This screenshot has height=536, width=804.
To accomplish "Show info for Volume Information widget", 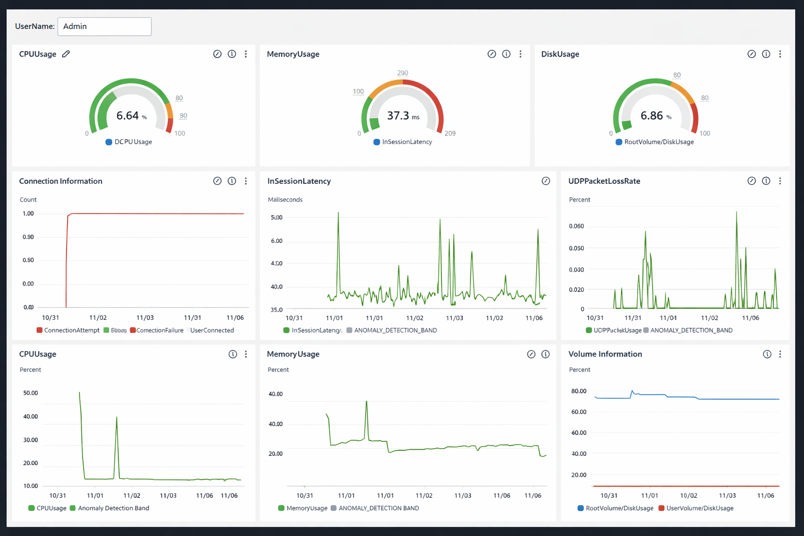I will point(767,354).
